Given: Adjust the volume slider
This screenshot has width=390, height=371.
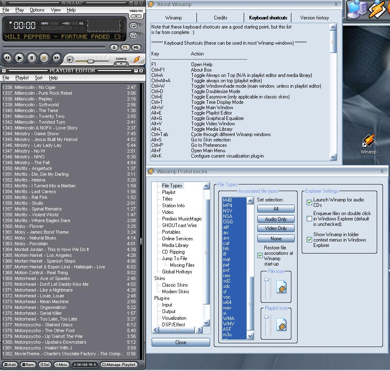Looking at the screenshot, I should 91,61.
